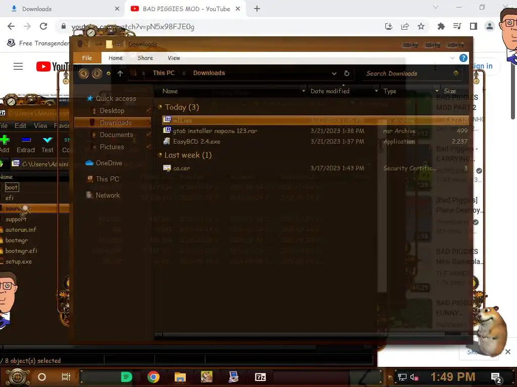Open Name column filter dropdown arrow

[303, 91]
